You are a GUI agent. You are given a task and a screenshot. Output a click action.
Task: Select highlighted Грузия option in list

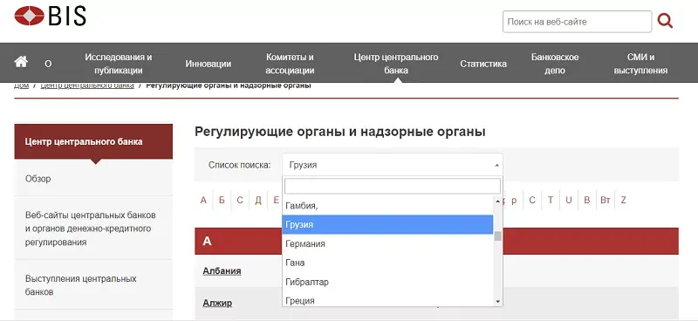pyautogui.click(x=387, y=225)
